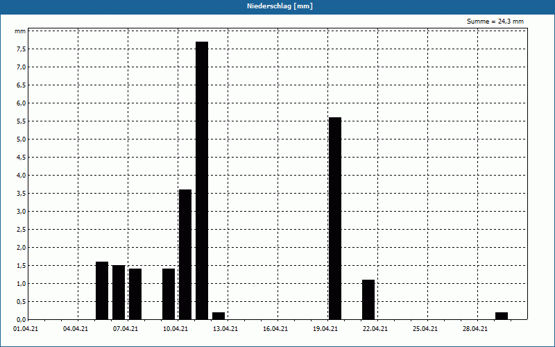The image size is (555, 347).
Task: Select the "0,0" y-axis label
Action: tap(22, 320)
